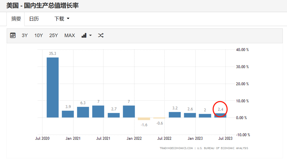Select the 25Y time range
This screenshot has height=164, width=287.
pyautogui.click(x=54, y=35)
